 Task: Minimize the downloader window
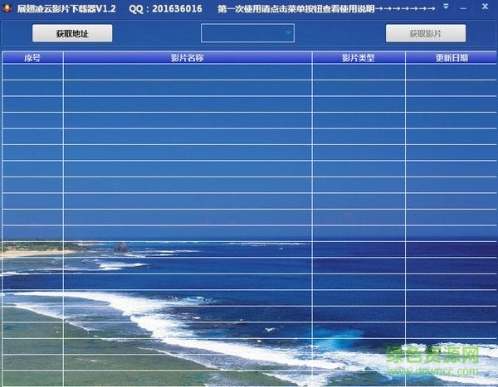click(463, 8)
